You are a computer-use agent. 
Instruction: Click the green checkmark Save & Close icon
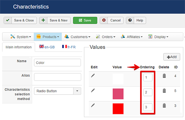point(8,20)
